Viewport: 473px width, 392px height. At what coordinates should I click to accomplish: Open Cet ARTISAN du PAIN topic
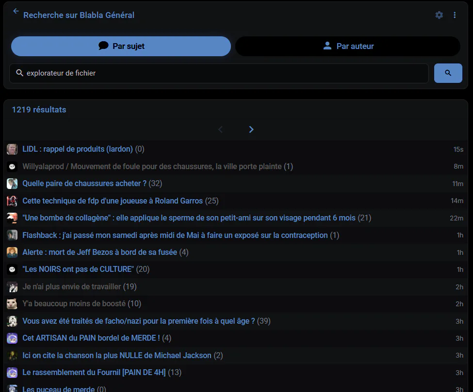click(x=91, y=338)
